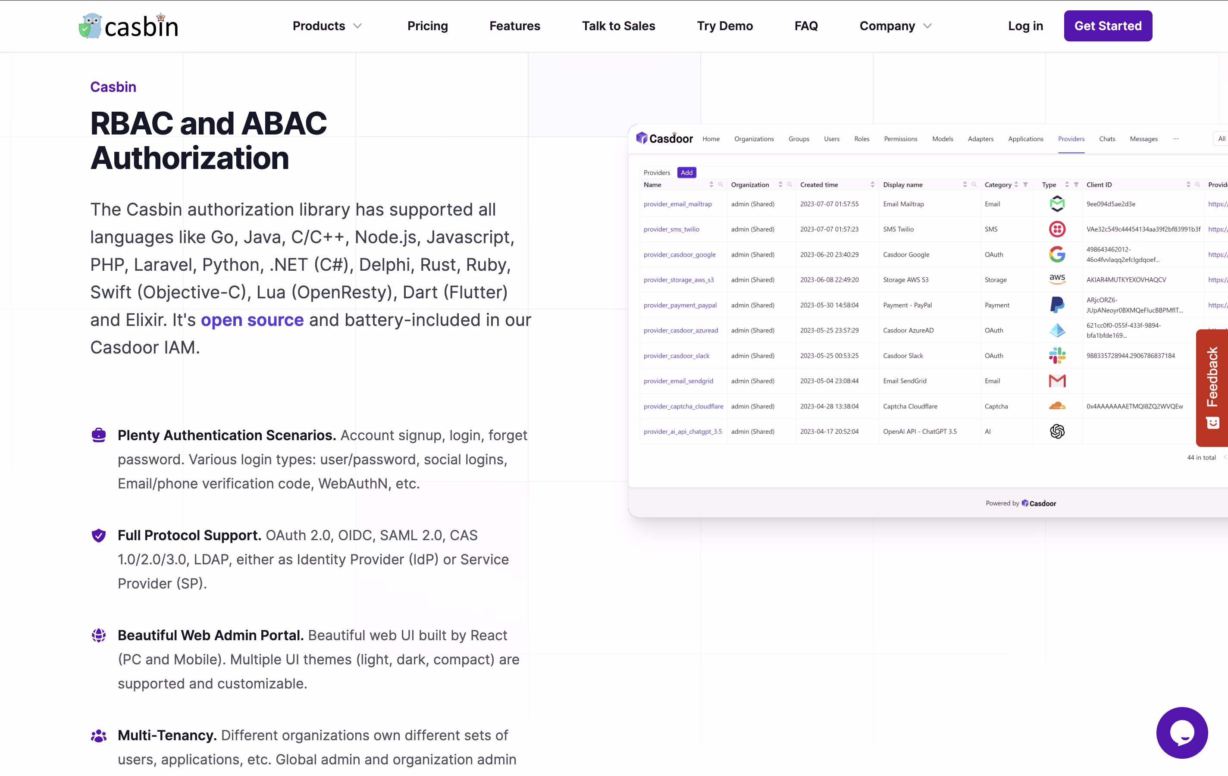Image resolution: width=1228 pixels, height=776 pixels.
Task: Expand the Company dropdown menu
Action: tap(895, 26)
